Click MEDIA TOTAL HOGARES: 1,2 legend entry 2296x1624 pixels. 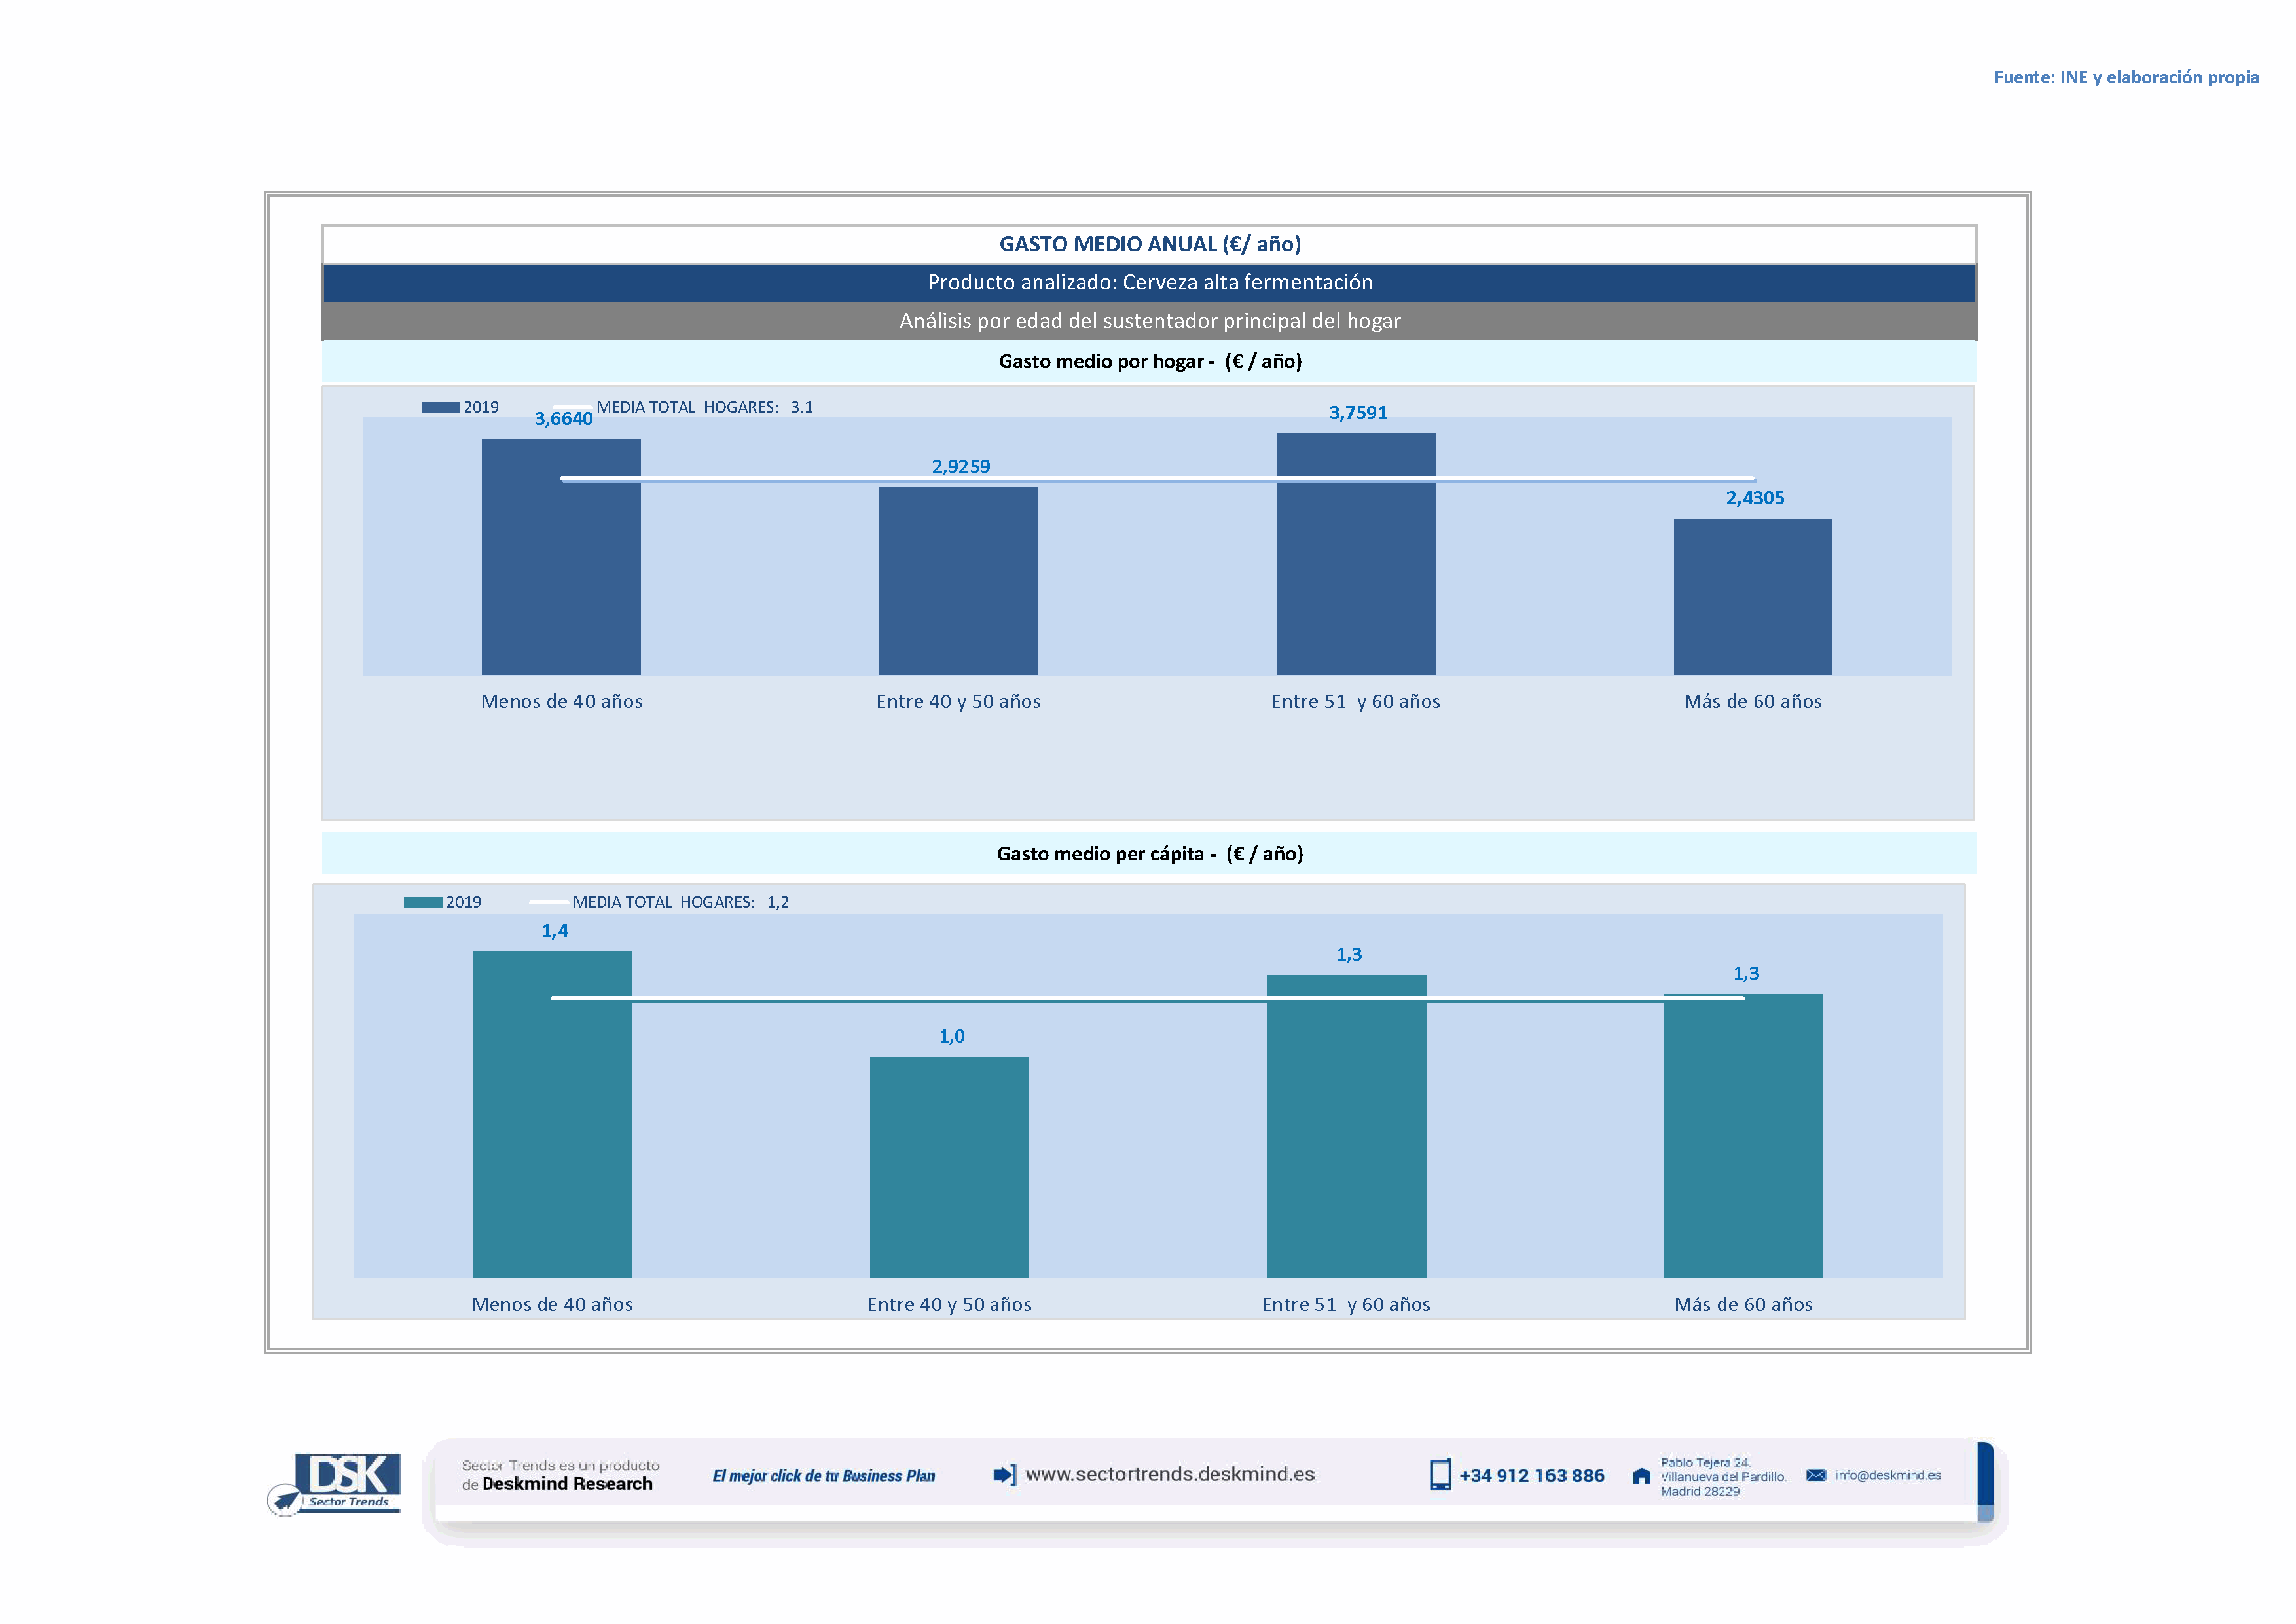click(679, 902)
